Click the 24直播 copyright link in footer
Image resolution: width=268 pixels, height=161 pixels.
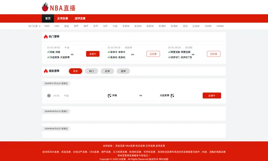[x=122, y=159]
